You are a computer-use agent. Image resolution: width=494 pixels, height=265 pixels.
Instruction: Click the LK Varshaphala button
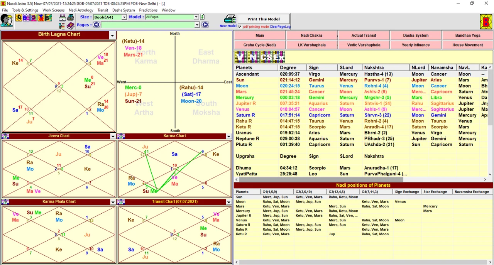(311, 45)
